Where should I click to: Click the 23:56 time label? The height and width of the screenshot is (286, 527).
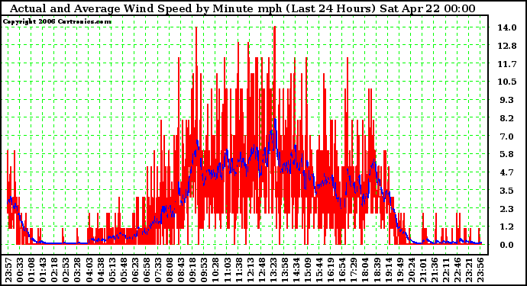480,269
